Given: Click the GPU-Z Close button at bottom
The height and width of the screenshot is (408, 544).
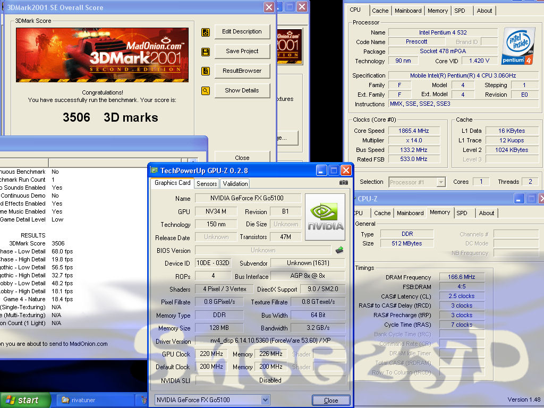Looking at the screenshot, I should [x=331, y=401].
